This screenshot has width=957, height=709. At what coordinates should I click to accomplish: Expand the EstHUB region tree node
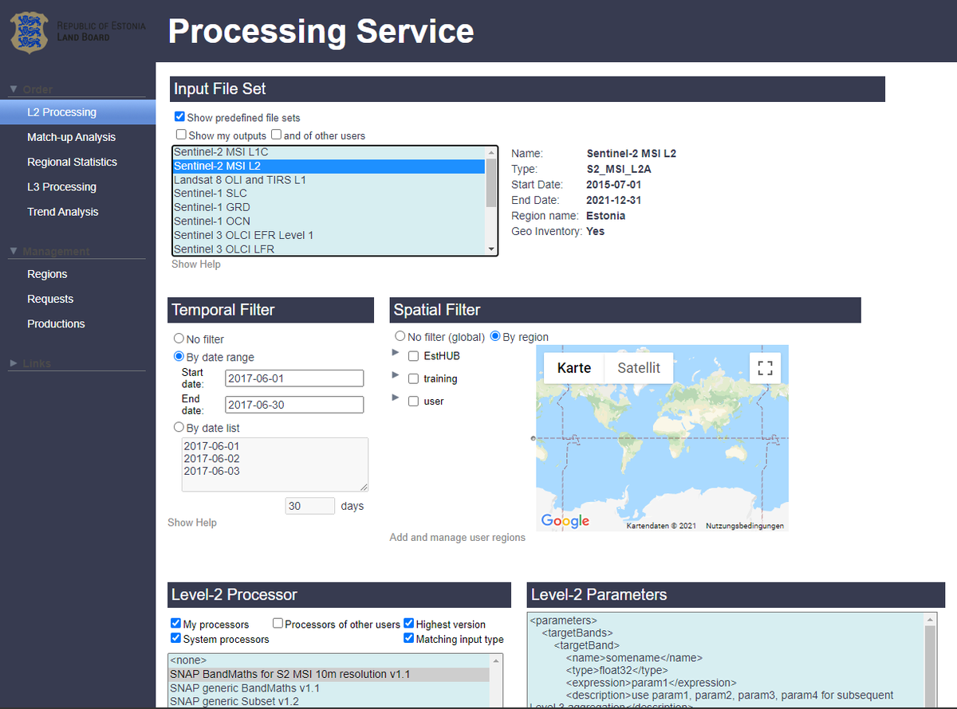[396, 352]
